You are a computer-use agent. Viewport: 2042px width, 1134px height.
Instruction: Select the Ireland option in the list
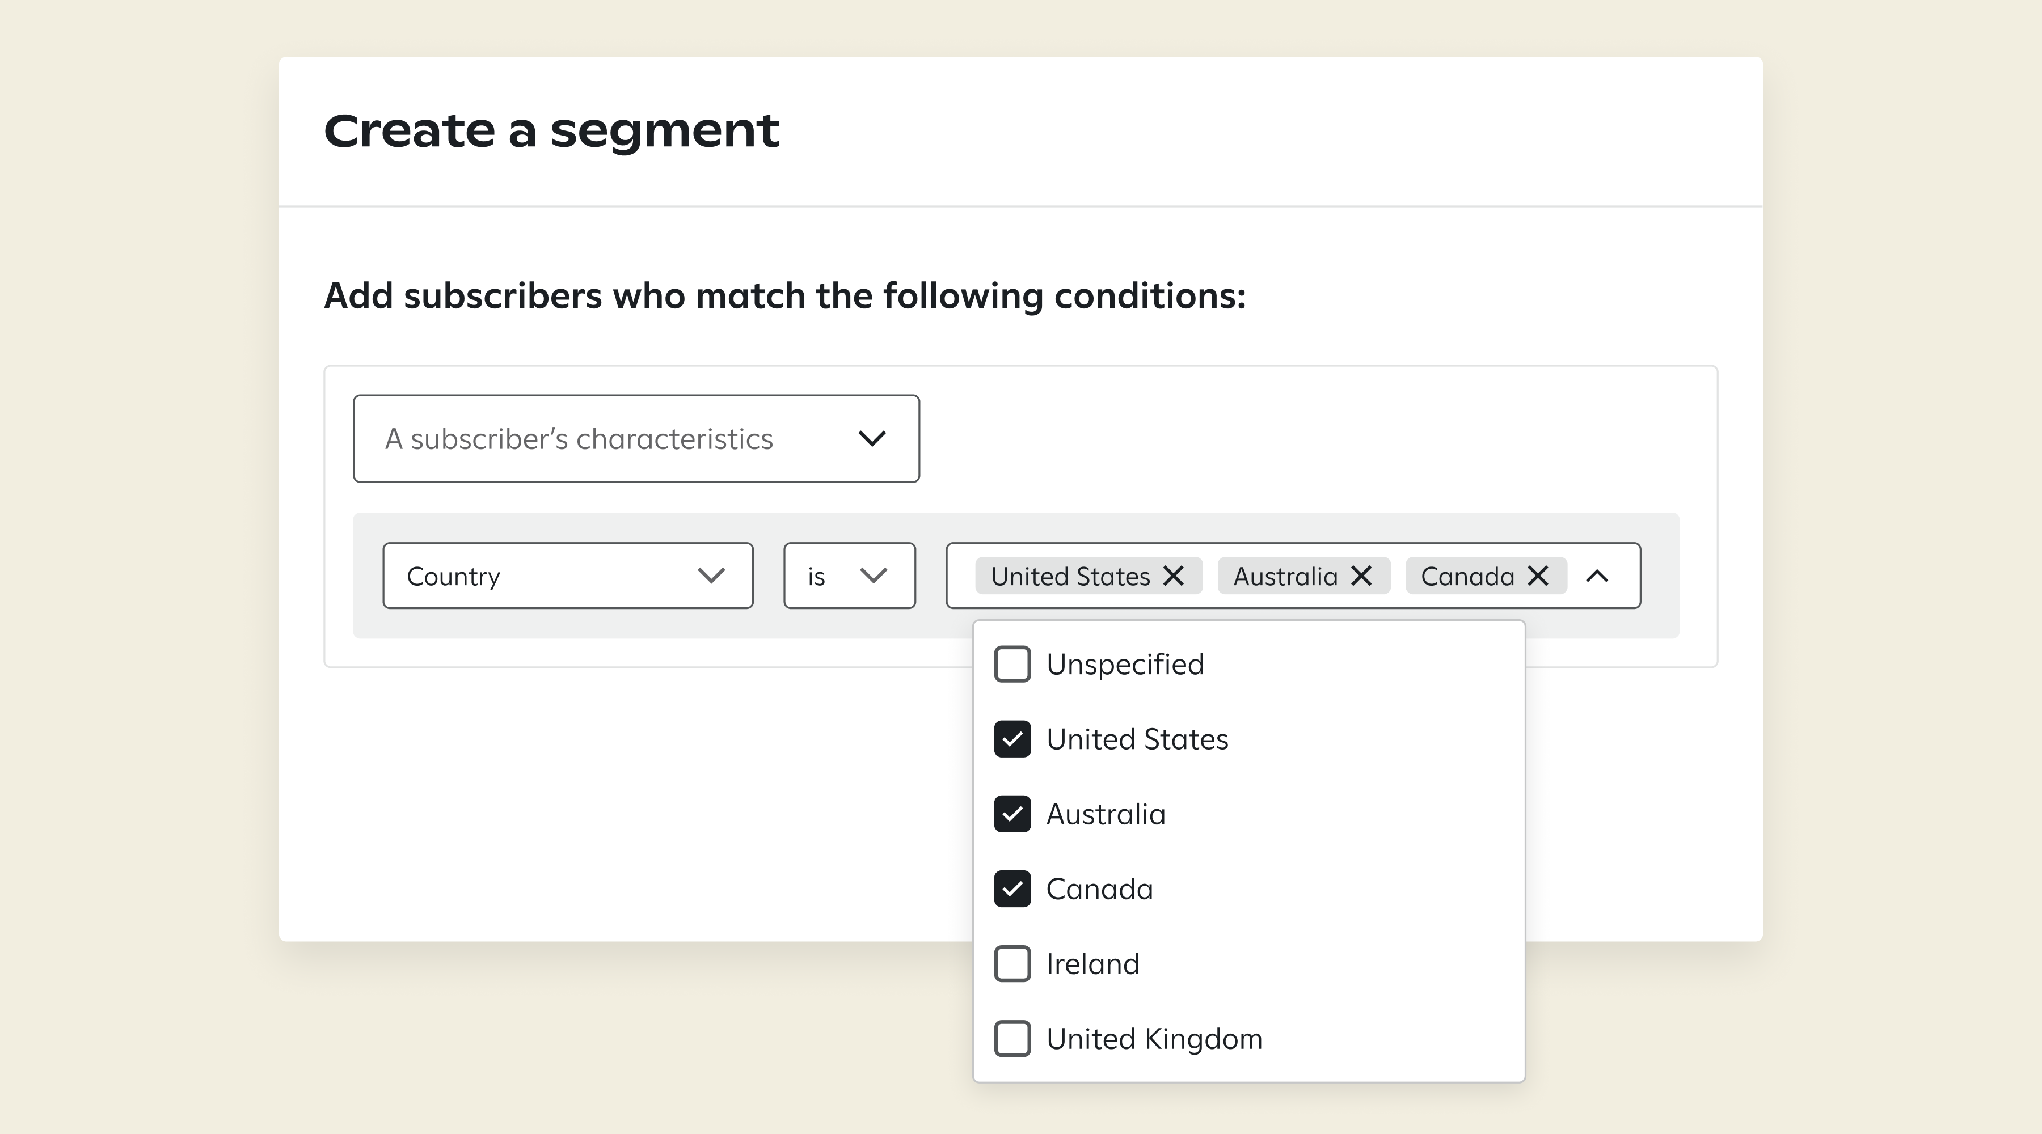click(1091, 964)
